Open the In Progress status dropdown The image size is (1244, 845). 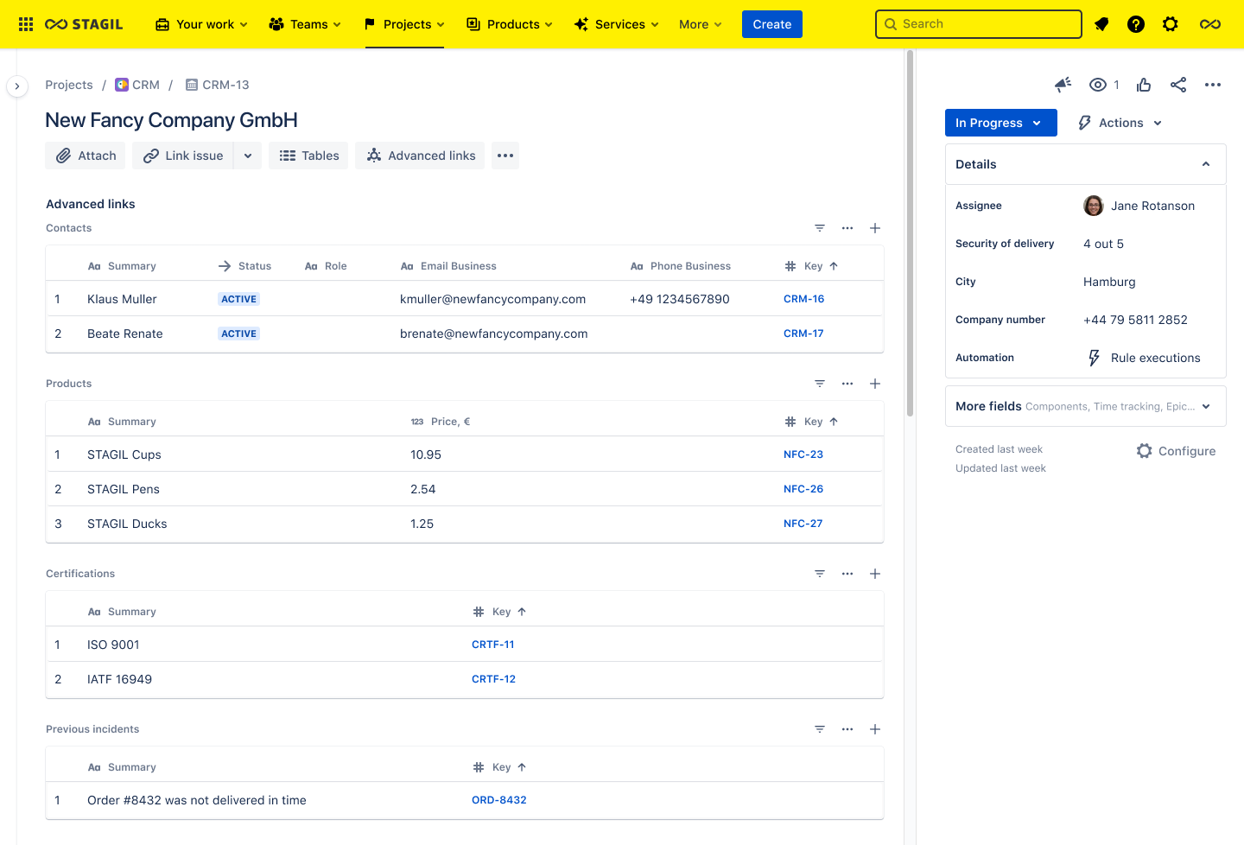pos(1001,123)
